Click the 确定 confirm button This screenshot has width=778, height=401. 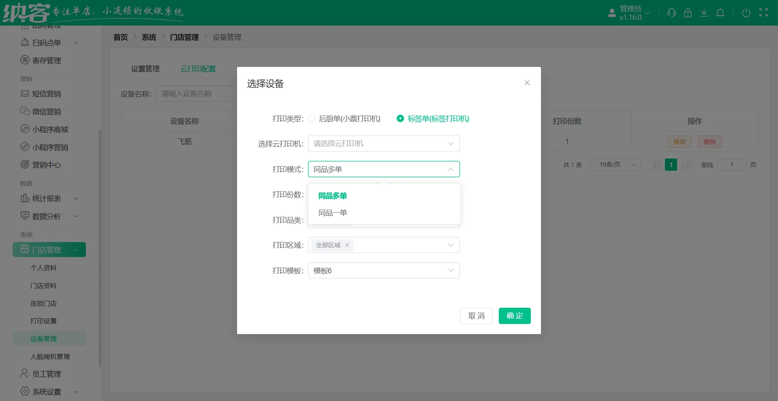coord(515,315)
